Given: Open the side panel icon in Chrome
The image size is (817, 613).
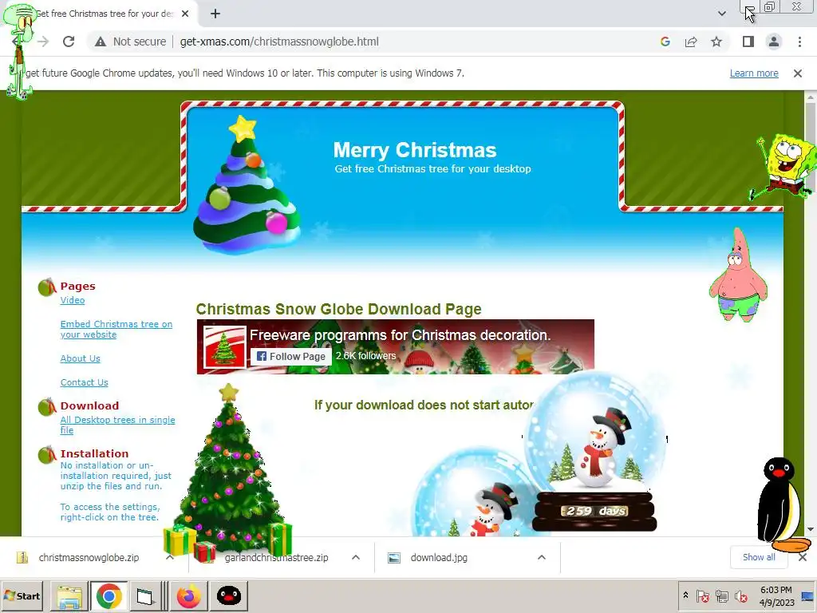Looking at the screenshot, I should click(x=748, y=42).
